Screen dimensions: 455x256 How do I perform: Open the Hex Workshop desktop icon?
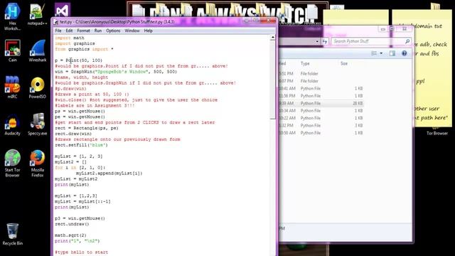13,17
